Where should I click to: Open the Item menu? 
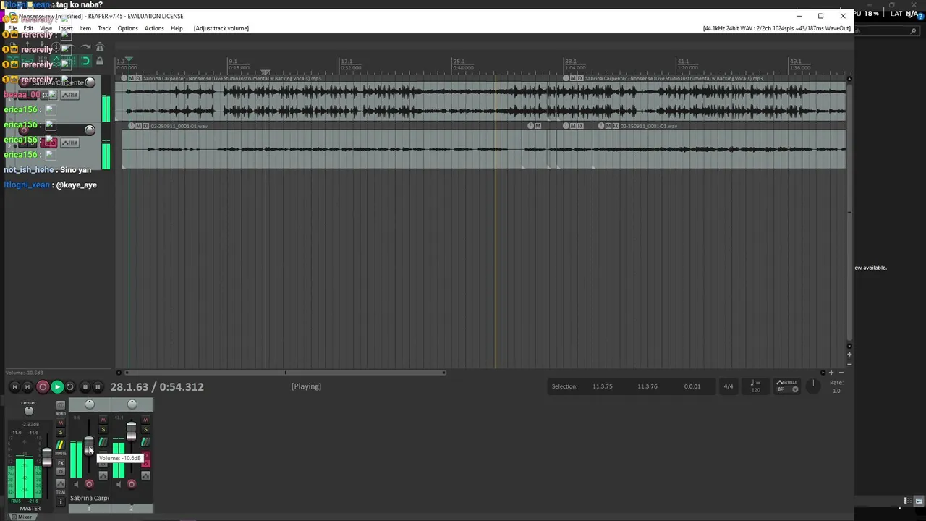(x=85, y=28)
